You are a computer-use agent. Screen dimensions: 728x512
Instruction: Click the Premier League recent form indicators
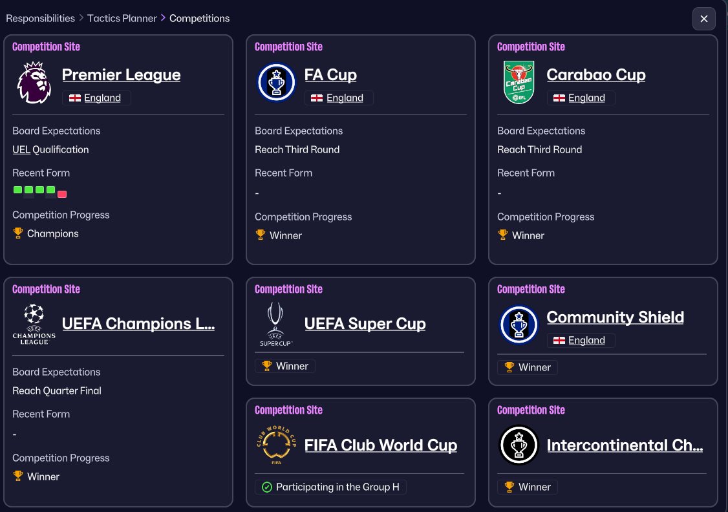click(x=39, y=191)
